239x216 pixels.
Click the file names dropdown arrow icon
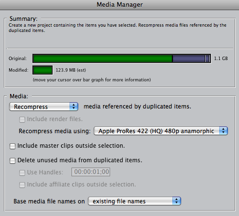point(177,201)
